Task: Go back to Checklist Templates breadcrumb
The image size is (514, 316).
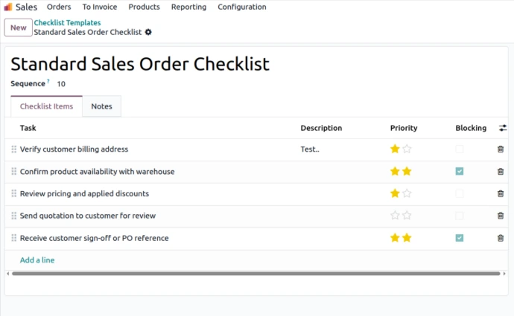Action: pos(67,22)
